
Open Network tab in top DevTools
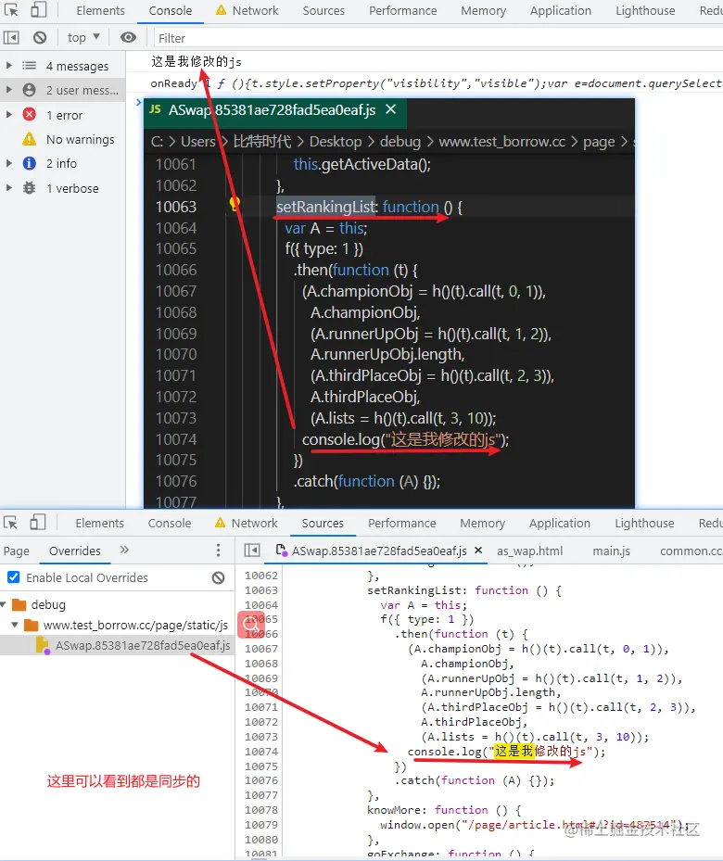tap(247, 11)
